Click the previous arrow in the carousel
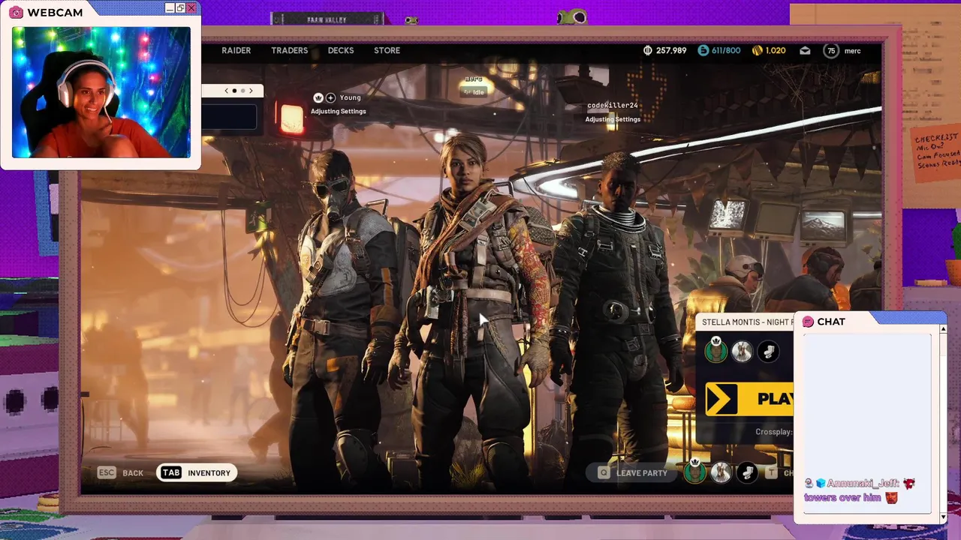 click(x=227, y=91)
